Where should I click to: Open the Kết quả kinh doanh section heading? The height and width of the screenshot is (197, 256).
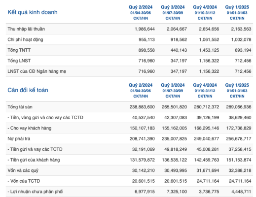coord(33,12)
